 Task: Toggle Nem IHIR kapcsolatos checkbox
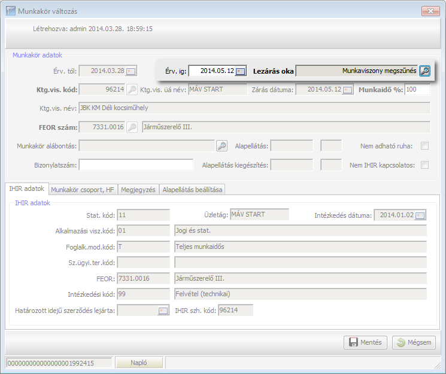pyautogui.click(x=424, y=165)
